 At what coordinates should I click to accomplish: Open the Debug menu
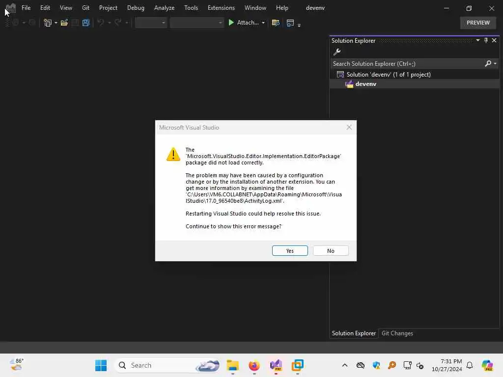tap(136, 8)
